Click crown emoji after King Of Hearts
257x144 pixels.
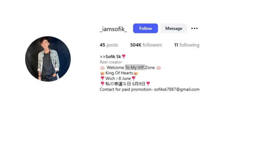click(136, 73)
